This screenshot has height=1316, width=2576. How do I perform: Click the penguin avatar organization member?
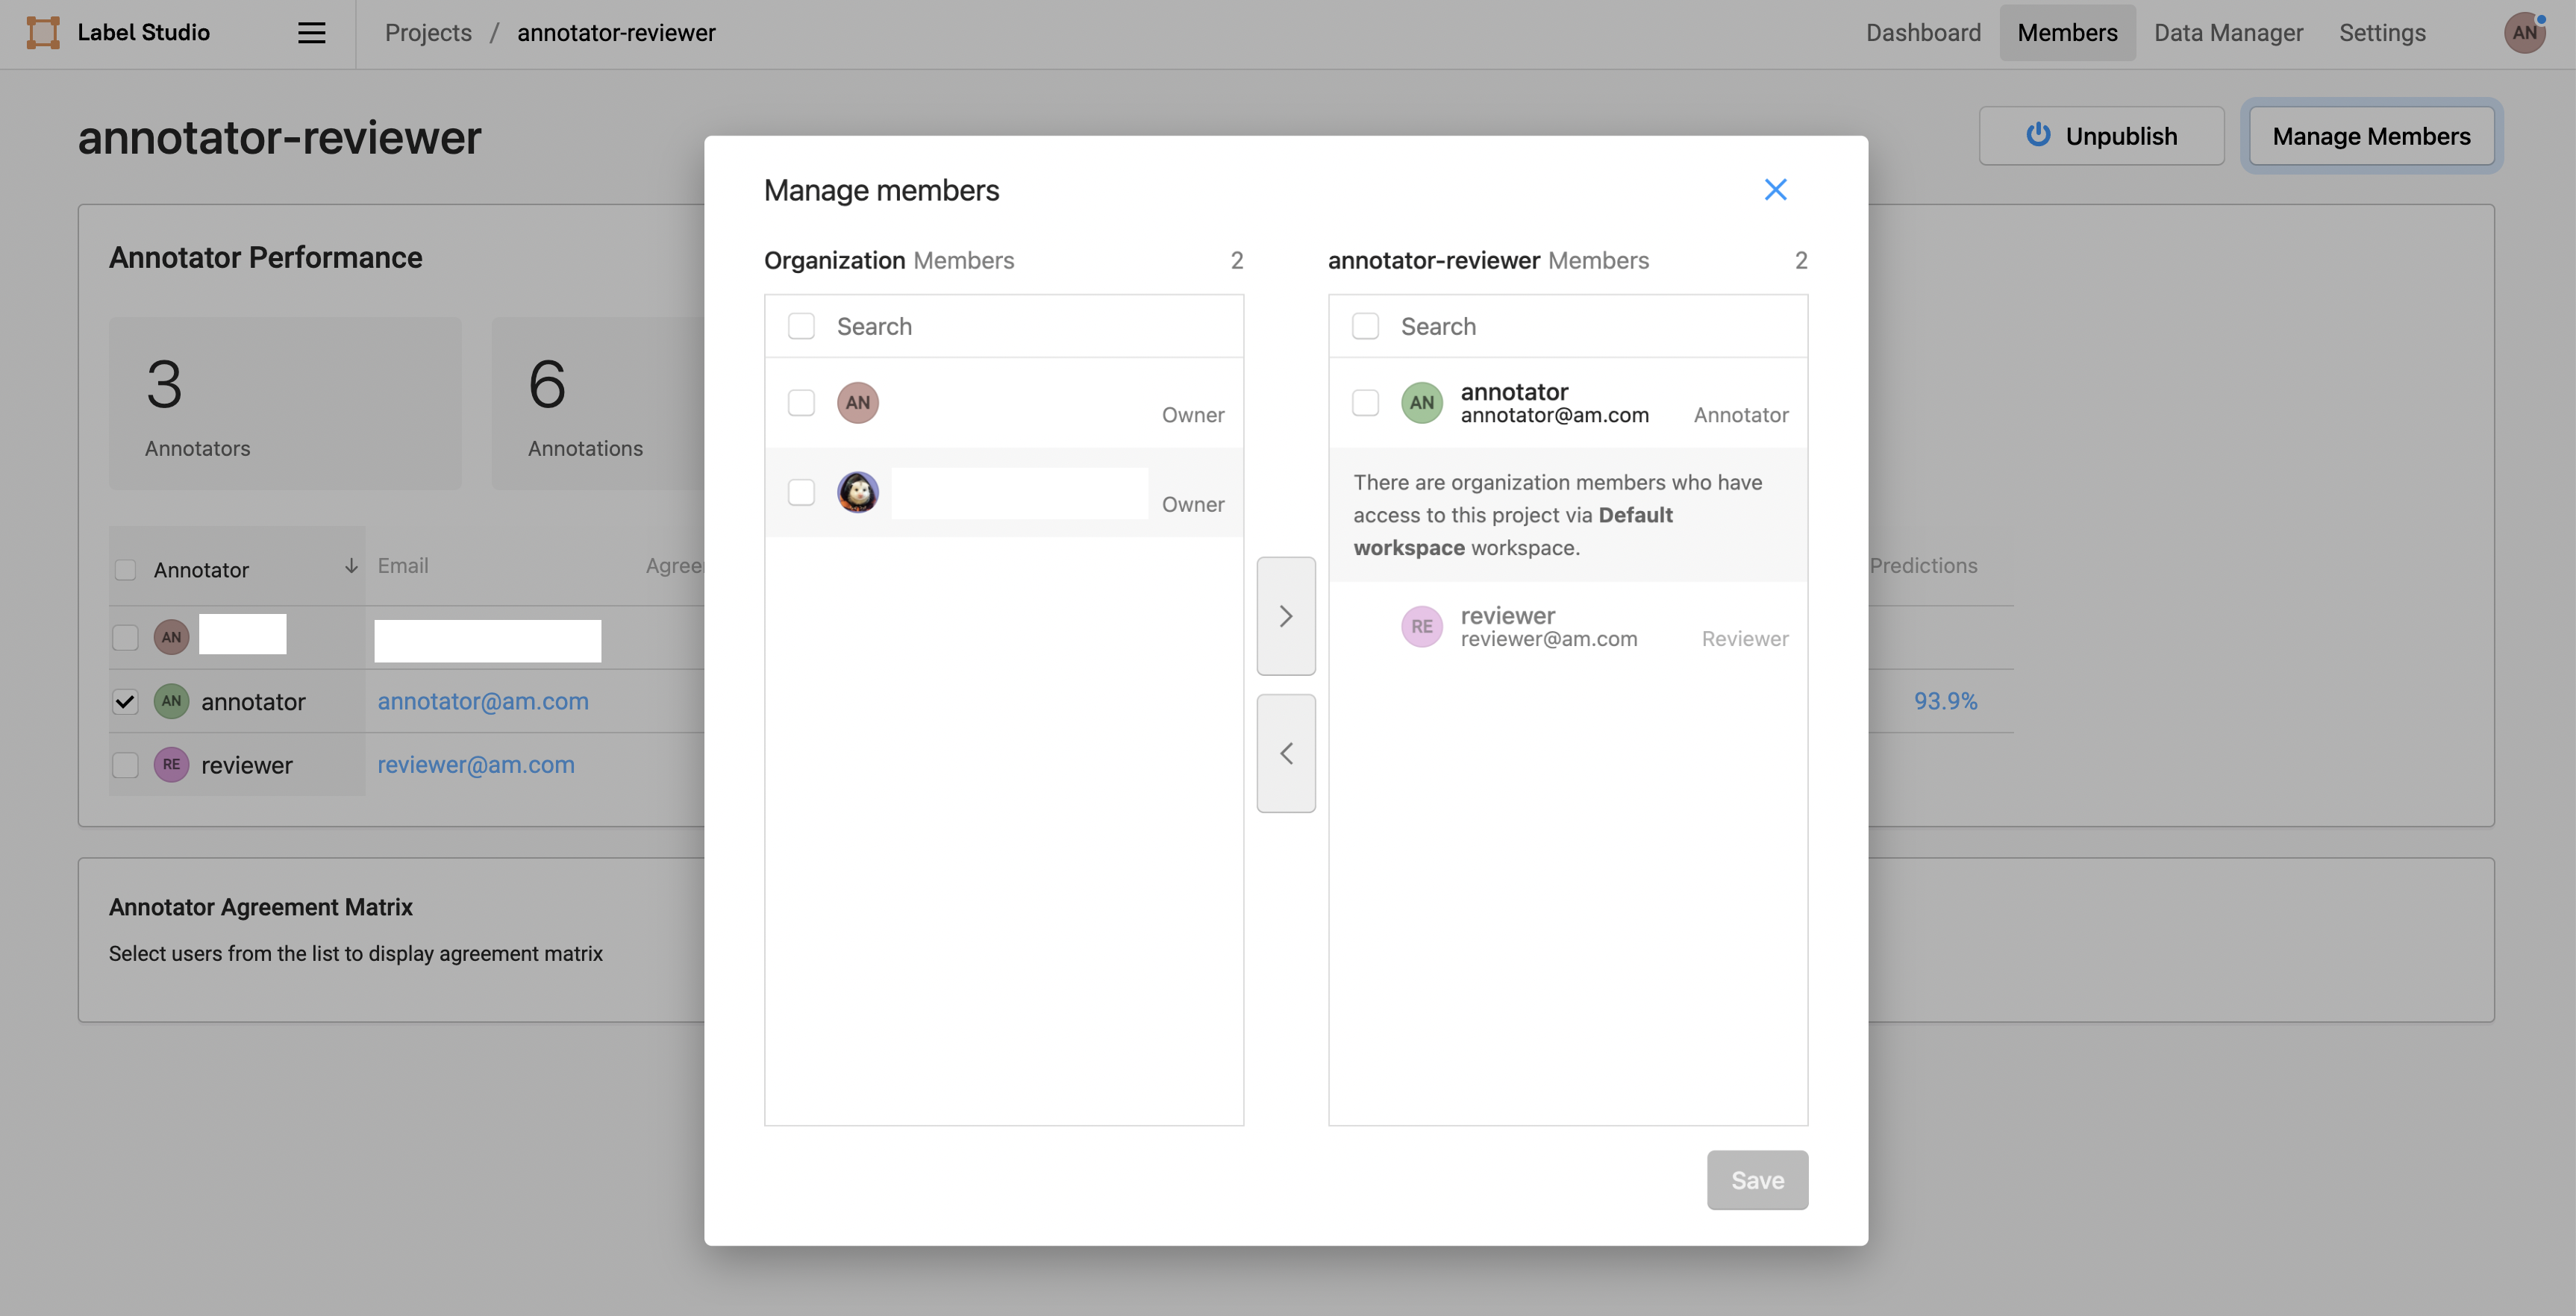(858, 492)
